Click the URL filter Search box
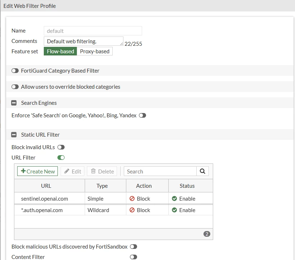Viewport: 295px width, 260px height. [x=160, y=171]
